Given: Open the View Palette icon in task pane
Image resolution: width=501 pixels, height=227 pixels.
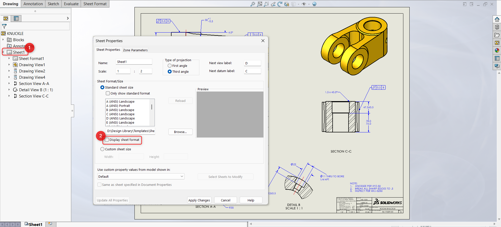Looking at the screenshot, I should point(497,43).
